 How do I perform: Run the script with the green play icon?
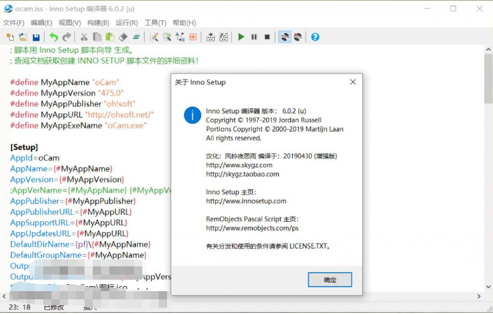click(241, 38)
